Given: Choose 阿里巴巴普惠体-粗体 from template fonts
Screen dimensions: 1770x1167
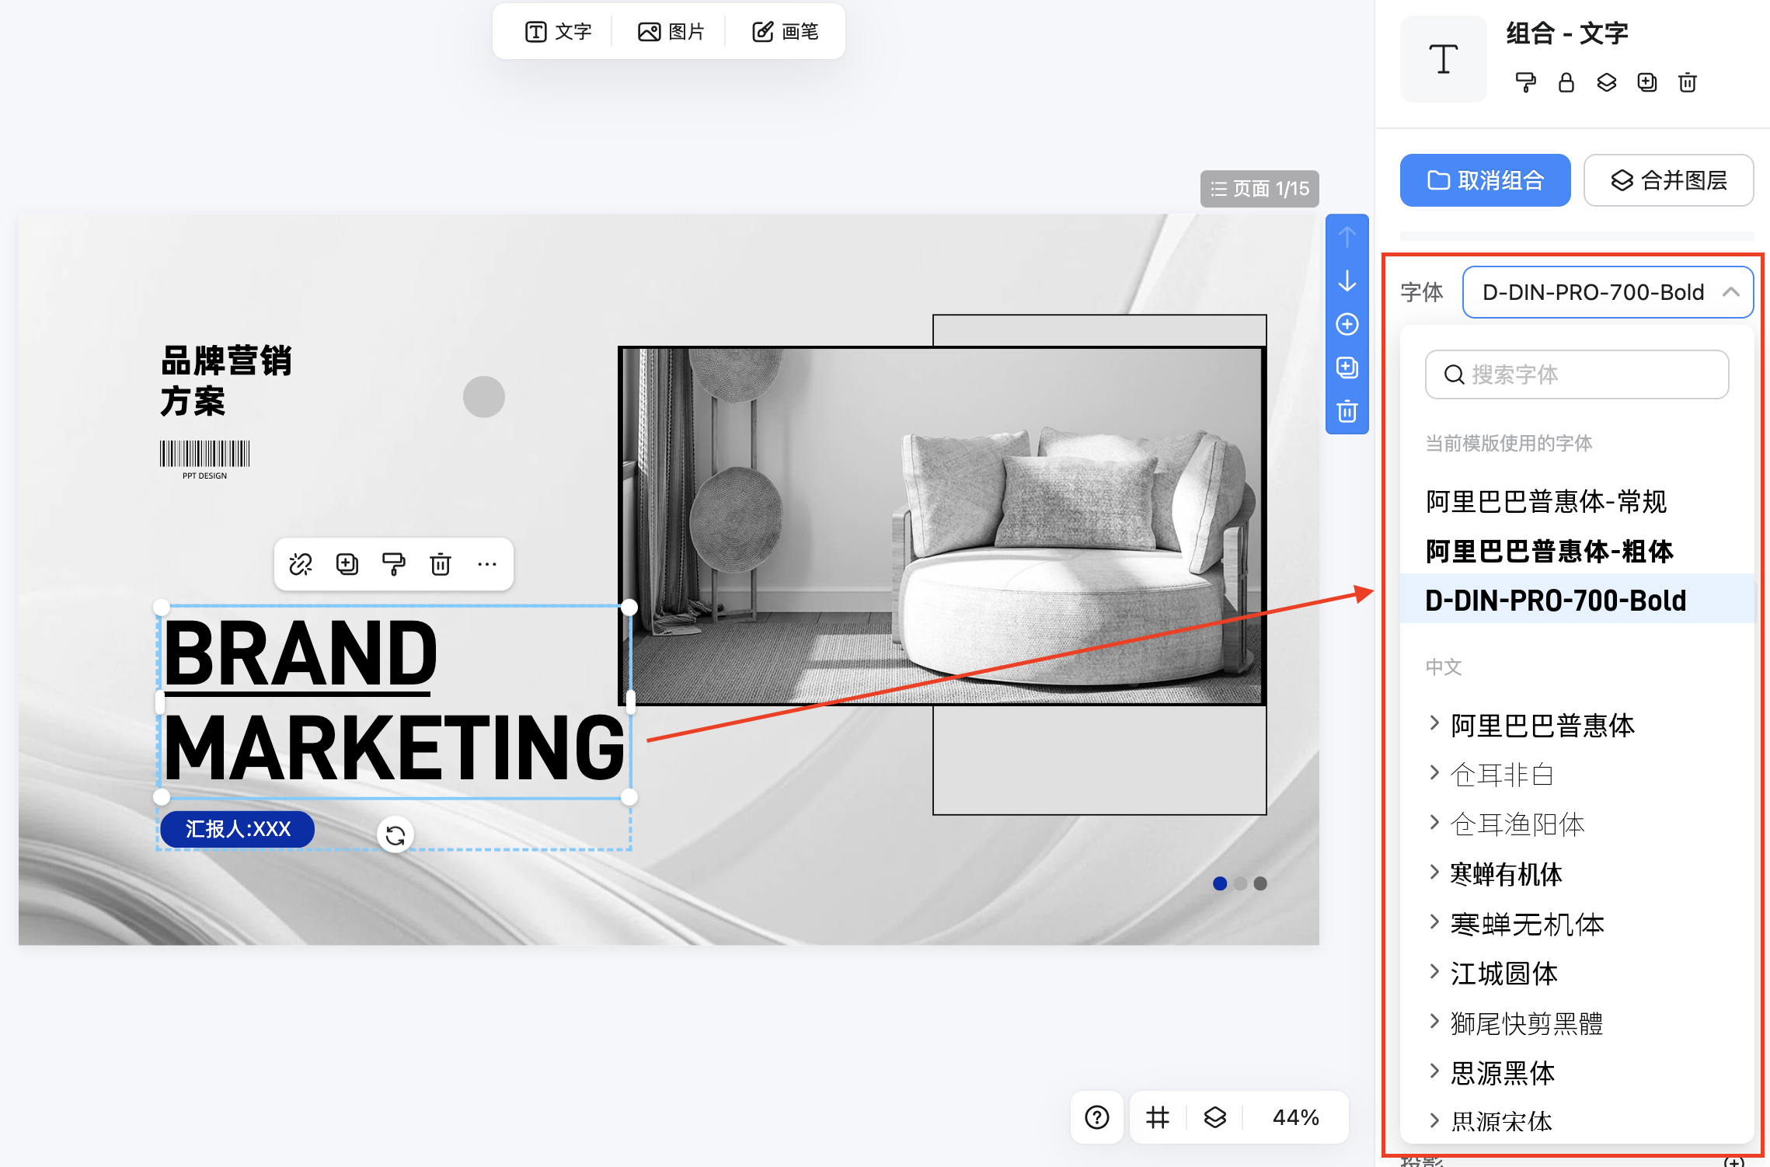Looking at the screenshot, I should [x=1549, y=551].
